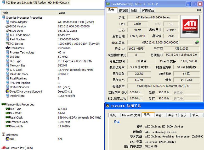Open the 音乐 tab in DirectX tool
Viewport: 204px width, 150px height.
click(x=184, y=115)
